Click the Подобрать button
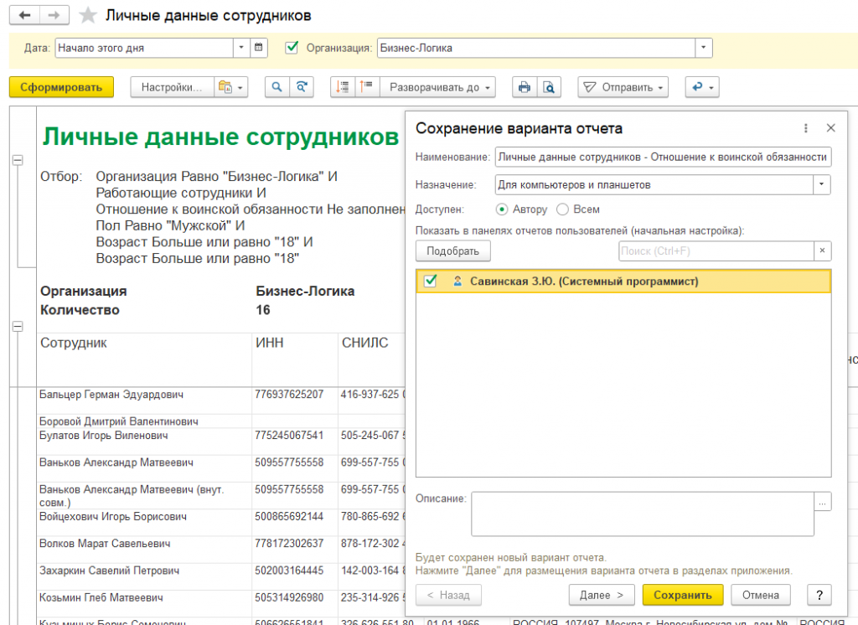This screenshot has height=625, width=858. coord(452,251)
